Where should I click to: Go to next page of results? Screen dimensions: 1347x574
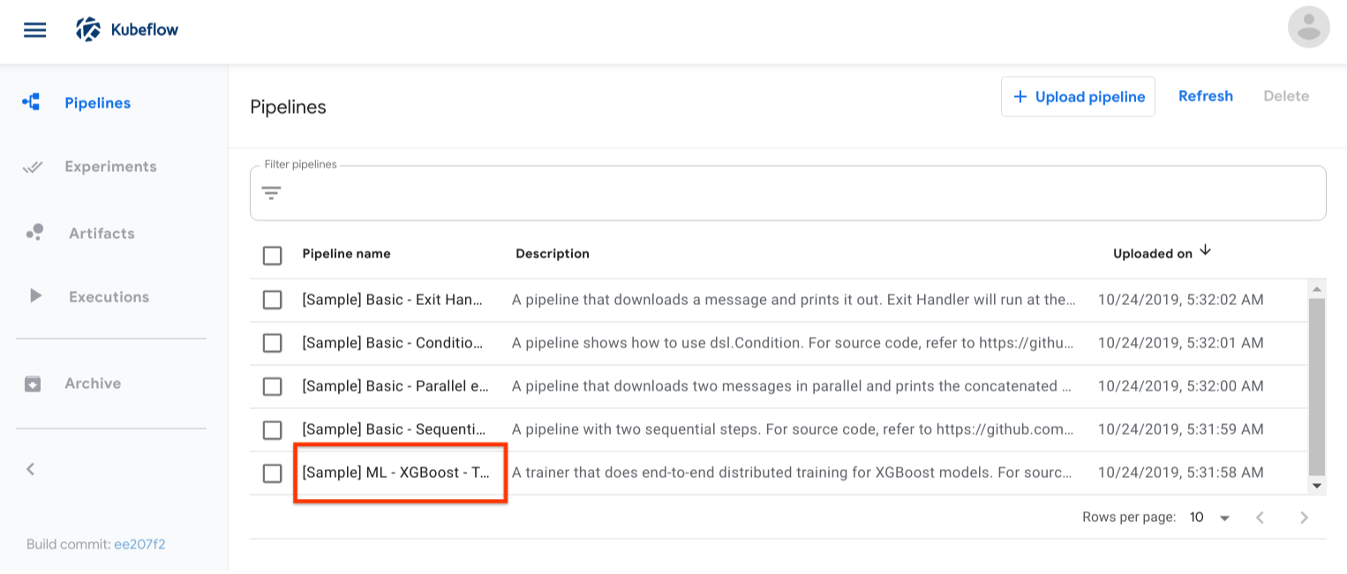click(1304, 518)
